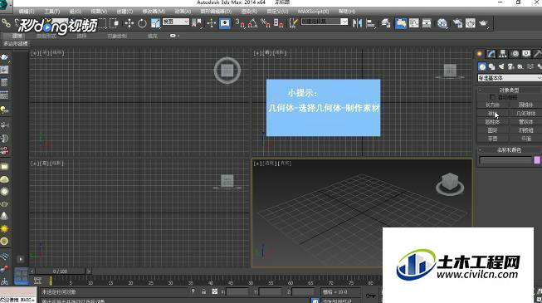Click the Render Production teapot icon

click(x=483, y=23)
